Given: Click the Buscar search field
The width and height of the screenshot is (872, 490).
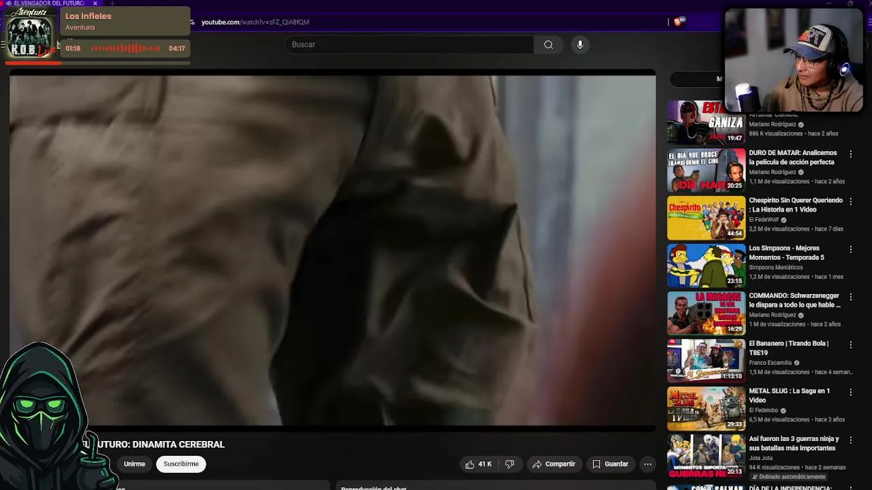Looking at the screenshot, I should tap(409, 45).
